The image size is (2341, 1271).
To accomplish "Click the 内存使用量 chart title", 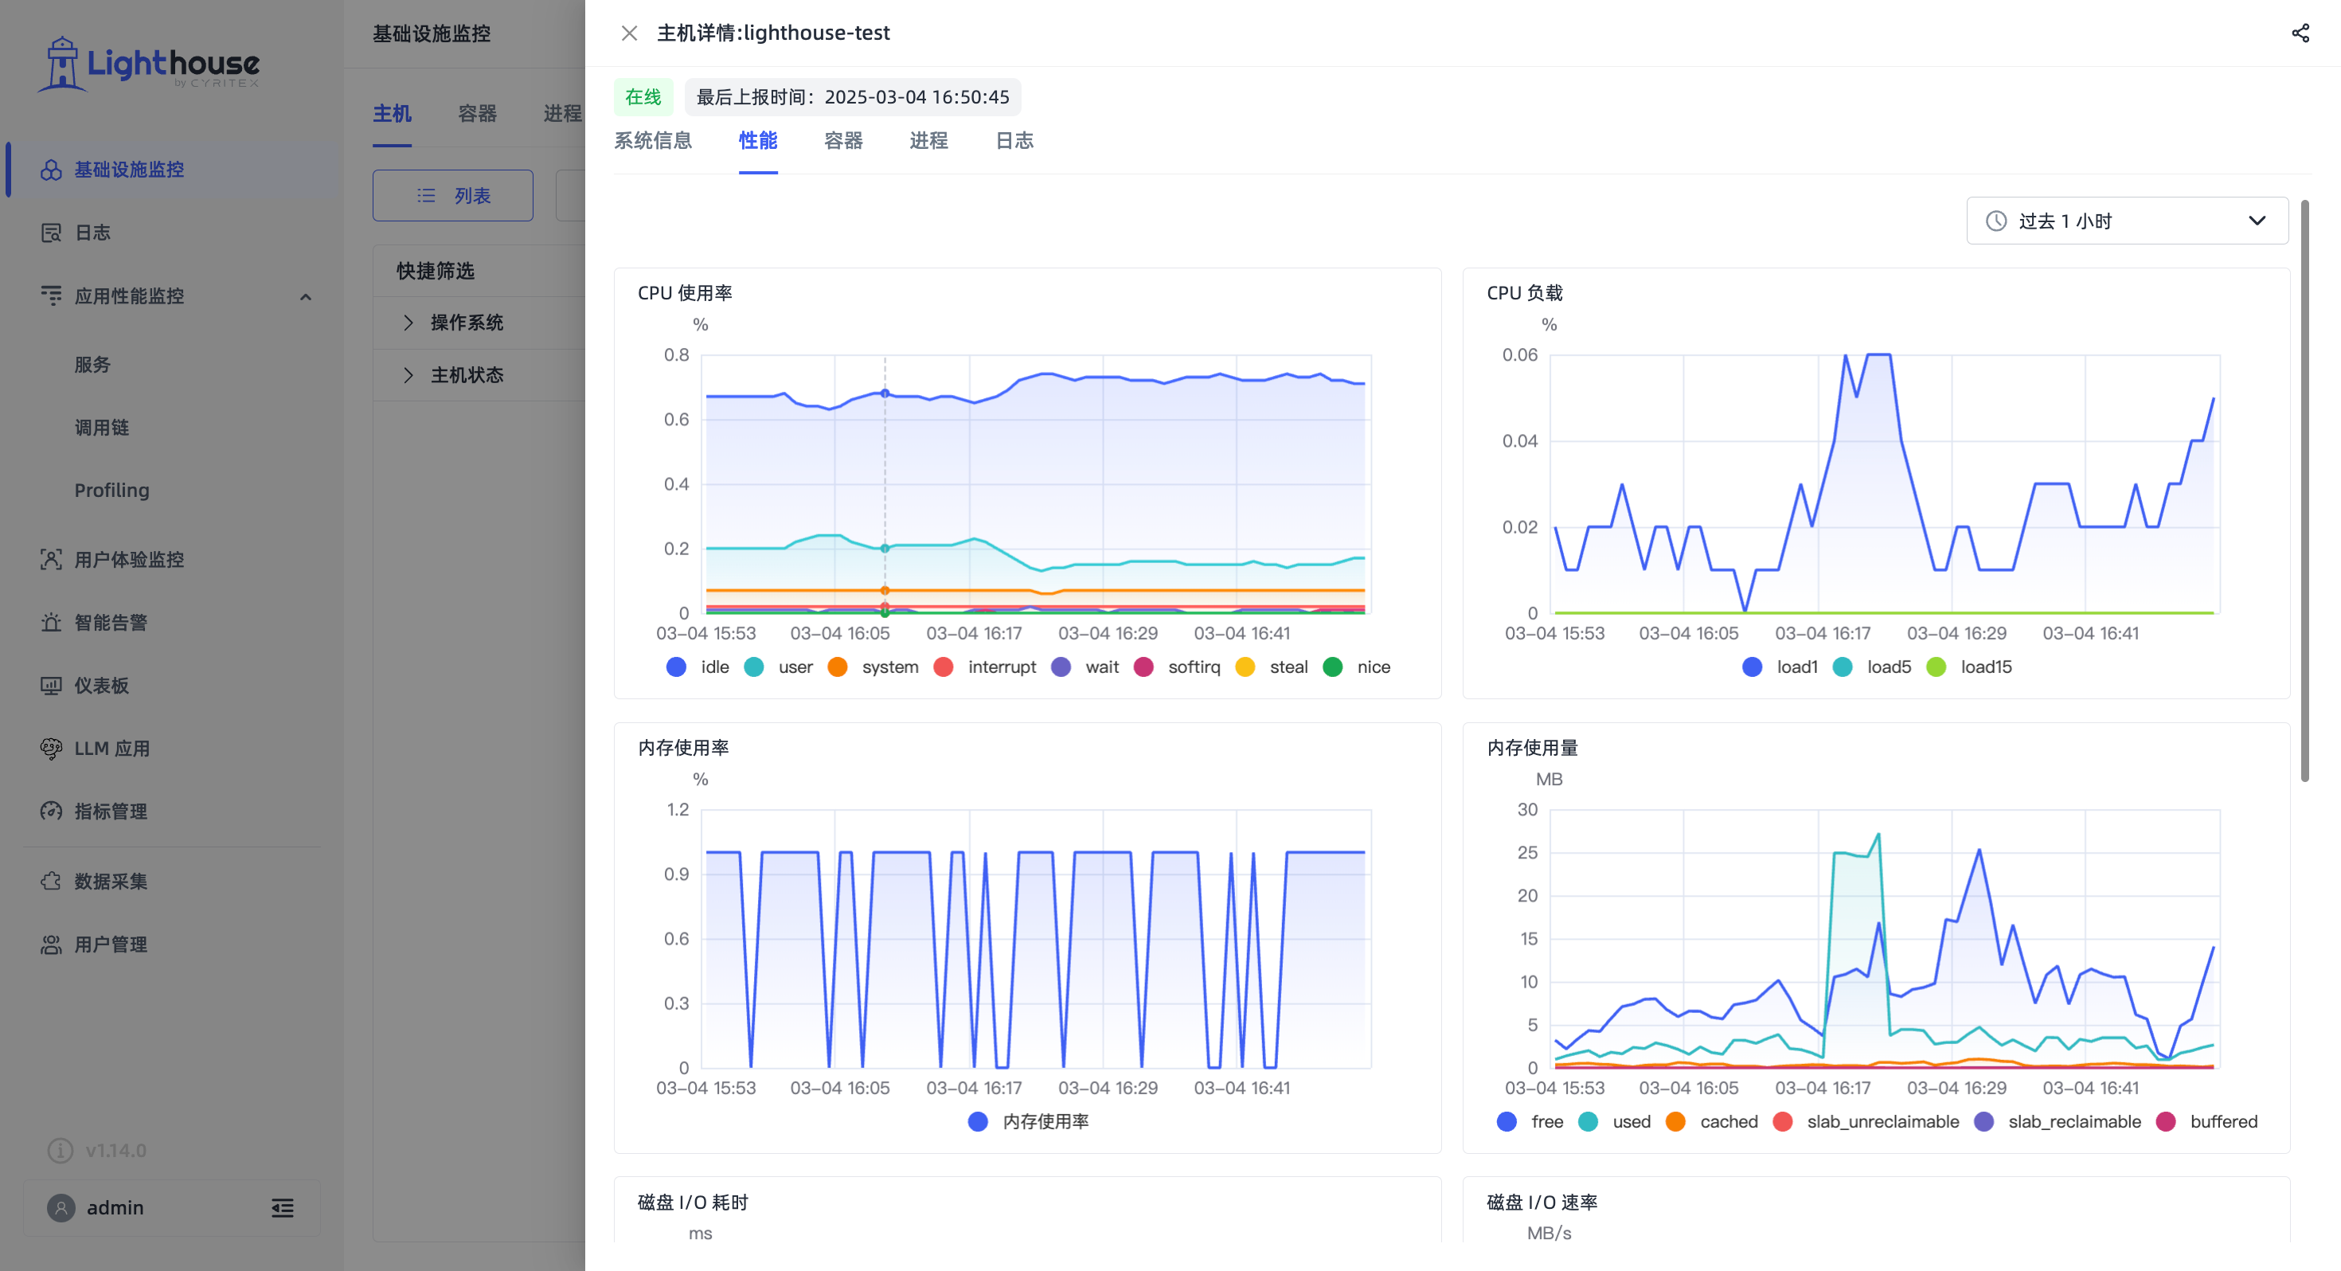I will click(1532, 749).
